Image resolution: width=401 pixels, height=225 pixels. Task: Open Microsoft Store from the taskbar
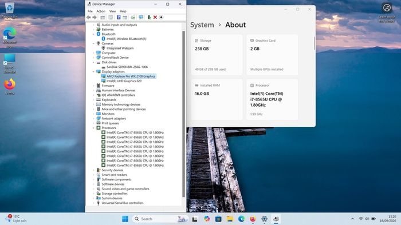(218, 219)
